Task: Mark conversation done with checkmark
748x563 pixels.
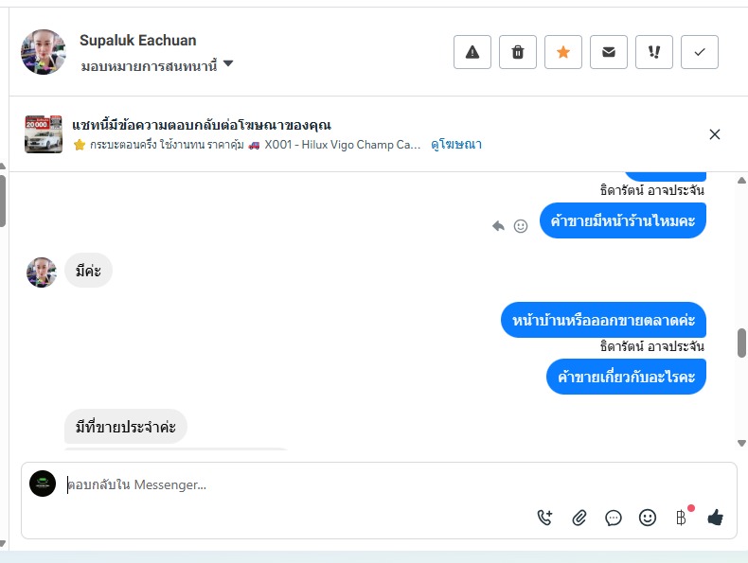Action: [x=700, y=52]
